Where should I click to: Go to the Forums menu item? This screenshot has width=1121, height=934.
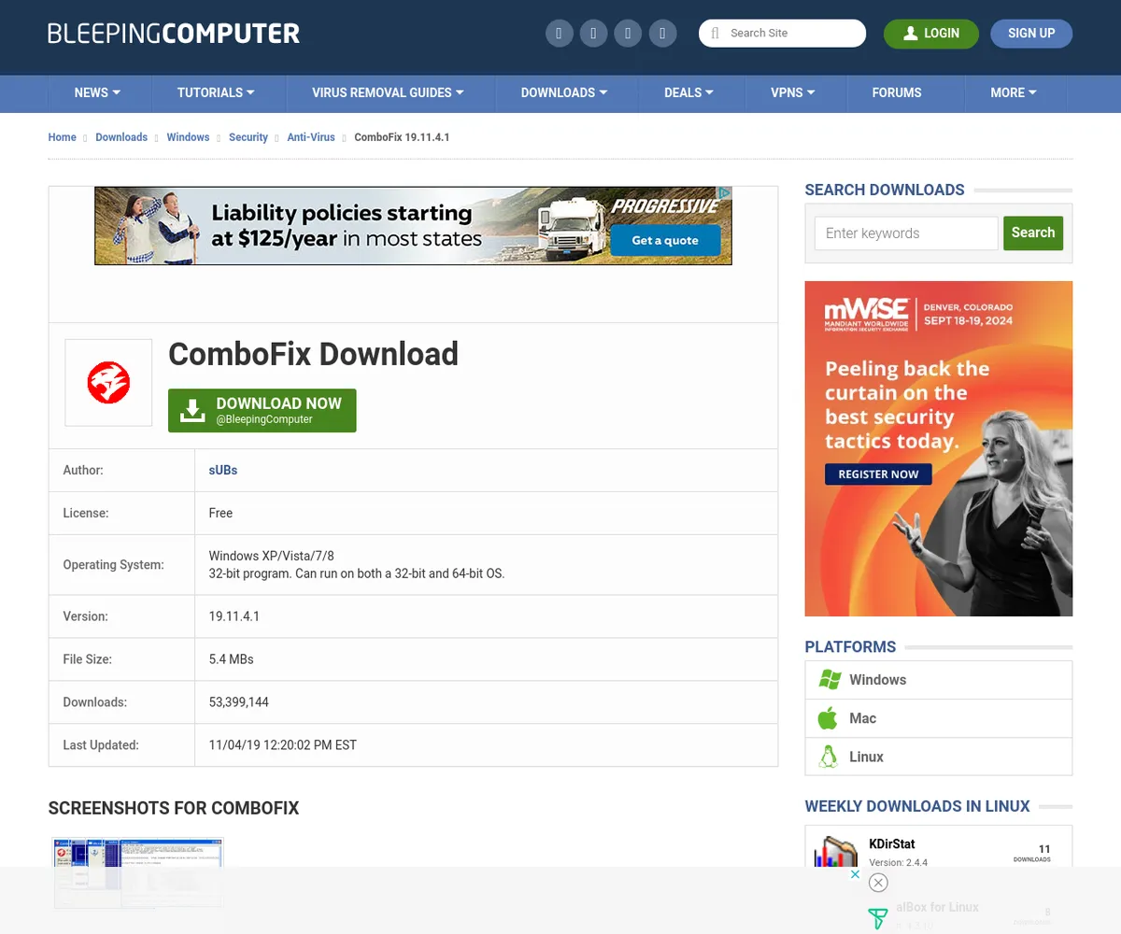(x=897, y=92)
